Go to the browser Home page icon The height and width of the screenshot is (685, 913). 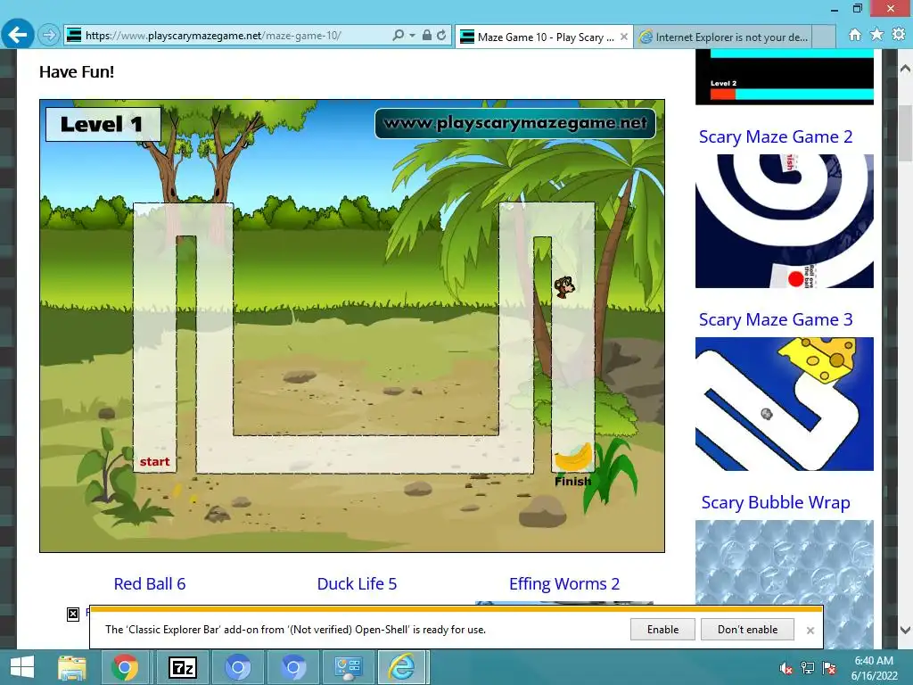click(x=854, y=35)
